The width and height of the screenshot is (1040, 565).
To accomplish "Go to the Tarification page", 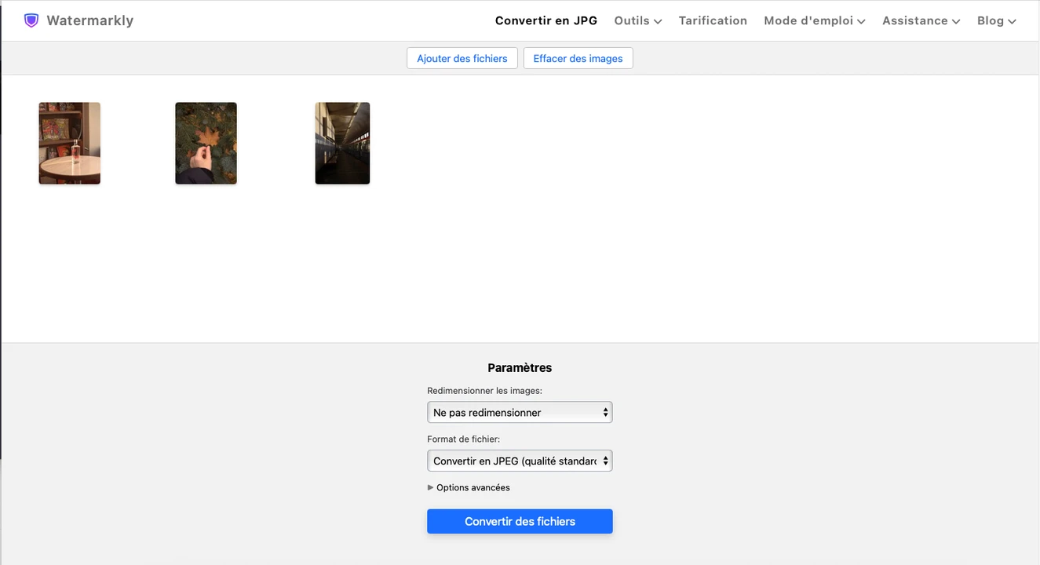I will pos(713,20).
